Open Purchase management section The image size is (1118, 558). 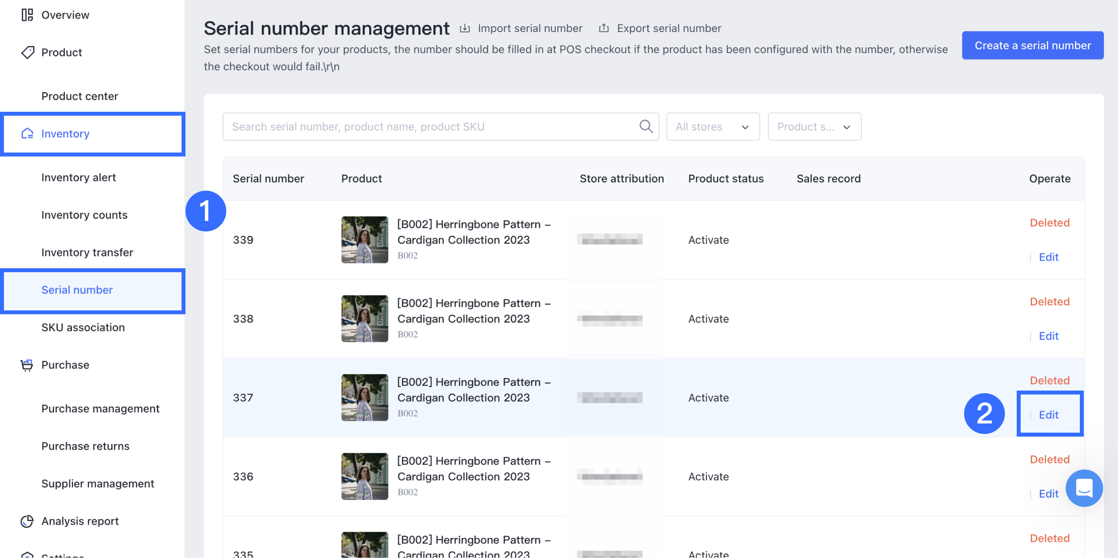tap(100, 408)
